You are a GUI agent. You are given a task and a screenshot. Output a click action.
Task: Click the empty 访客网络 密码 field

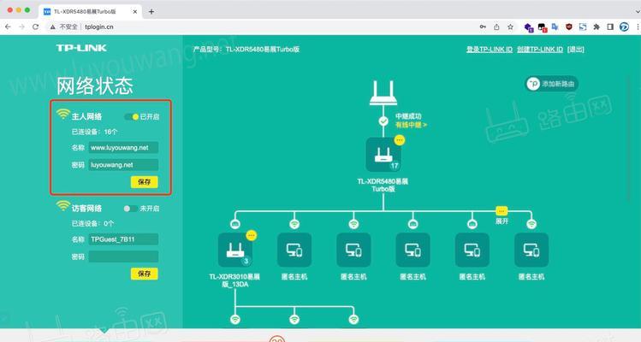click(x=123, y=256)
